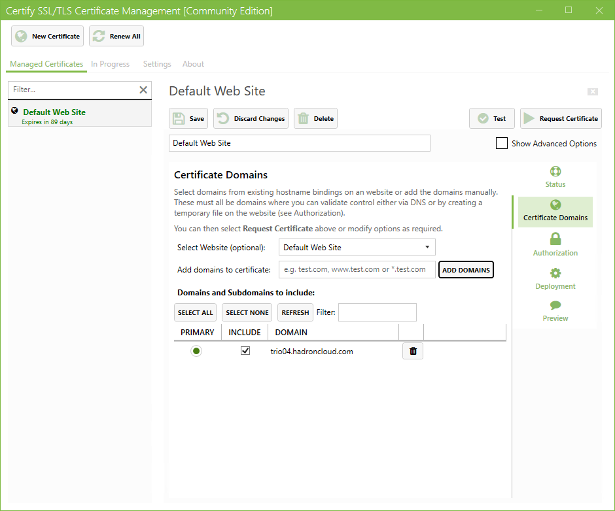
Task: Open the Managed Certificates tab
Action: click(46, 64)
